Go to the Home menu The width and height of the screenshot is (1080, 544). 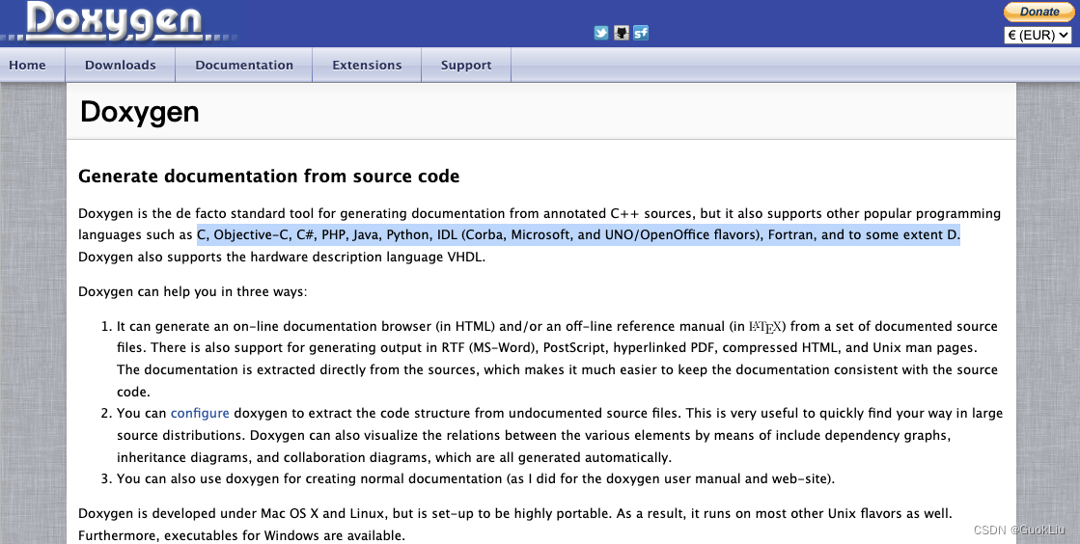(x=28, y=66)
